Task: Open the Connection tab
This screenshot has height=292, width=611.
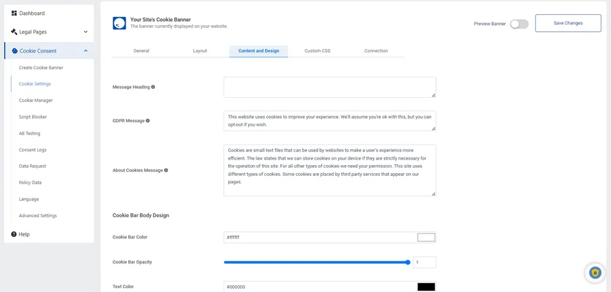Action: pos(376,51)
